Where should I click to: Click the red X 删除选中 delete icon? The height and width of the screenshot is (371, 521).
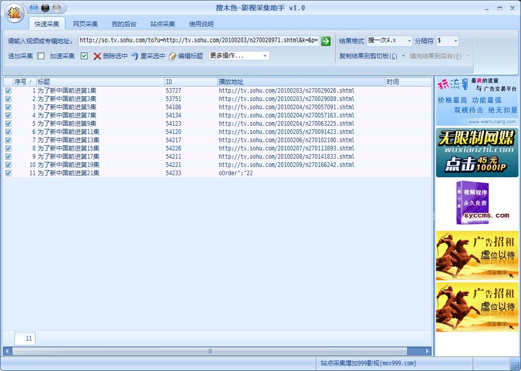coord(97,56)
